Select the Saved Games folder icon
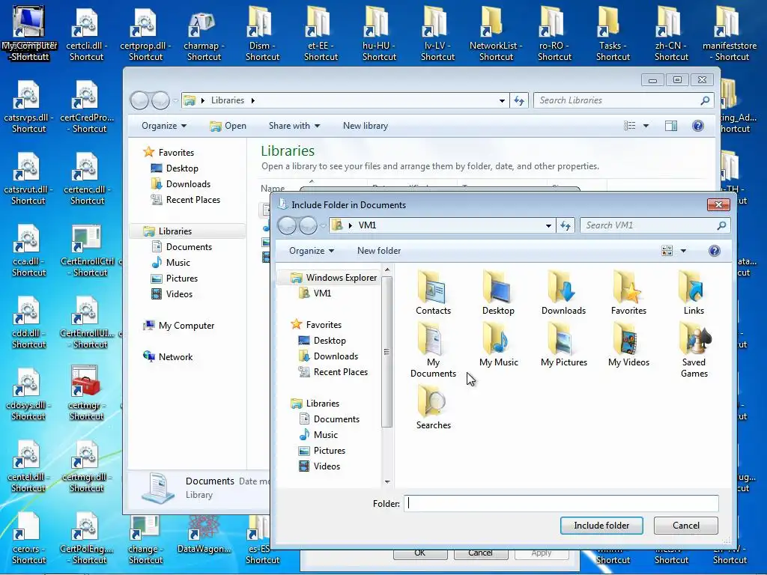 pyautogui.click(x=694, y=350)
